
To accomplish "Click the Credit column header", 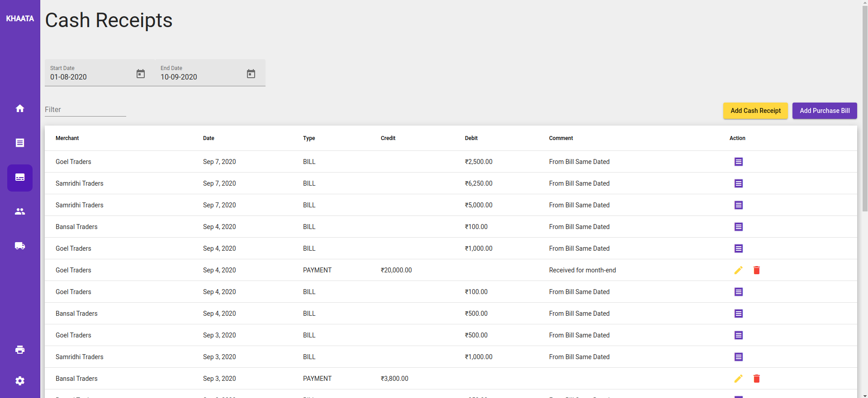I will 388,138.
